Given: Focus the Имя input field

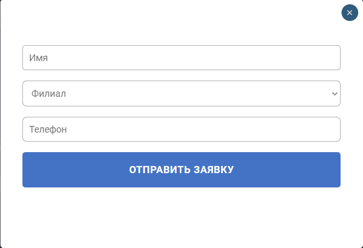Looking at the screenshot, I should (181, 58).
